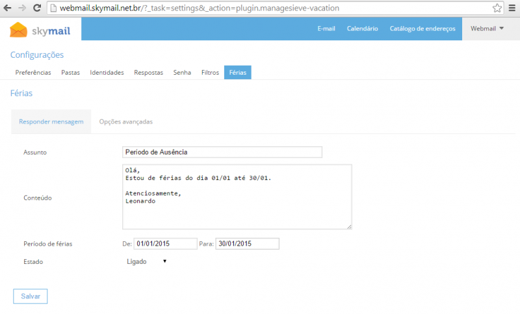Click inside the Conteúdo text area

[237, 196]
